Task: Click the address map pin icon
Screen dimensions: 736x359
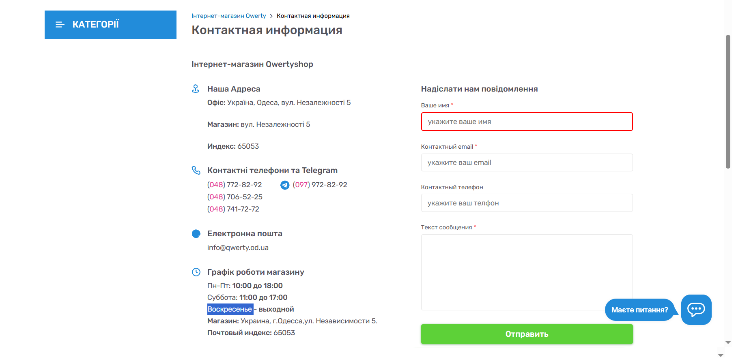Action: (x=196, y=89)
